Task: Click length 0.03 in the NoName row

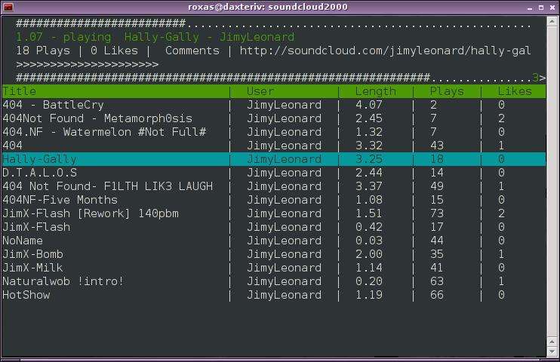Action: click(x=369, y=241)
